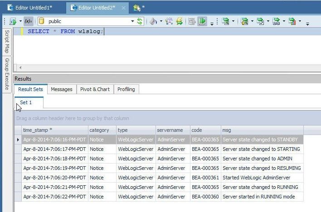Select row with Started WebLogic AdminServer message

point(256,178)
